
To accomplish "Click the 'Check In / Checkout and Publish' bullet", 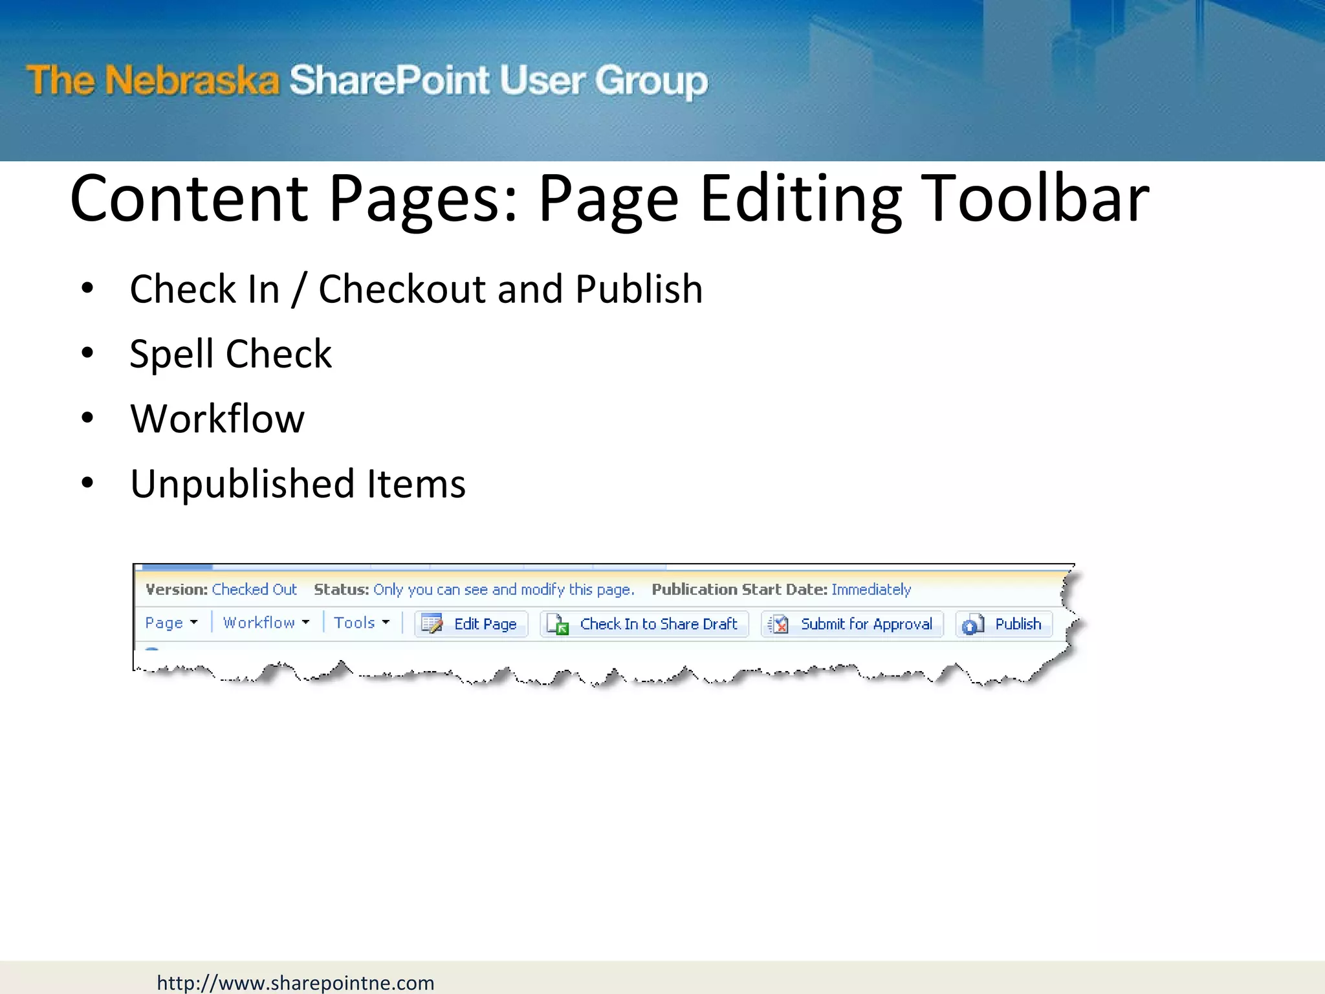I will click(416, 289).
